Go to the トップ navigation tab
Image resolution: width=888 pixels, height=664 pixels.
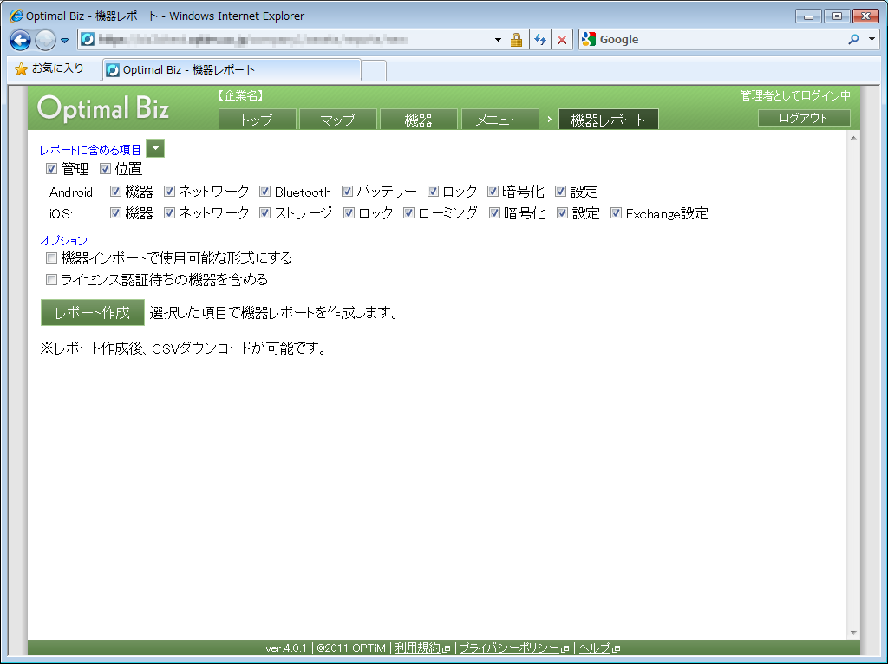[x=257, y=120]
